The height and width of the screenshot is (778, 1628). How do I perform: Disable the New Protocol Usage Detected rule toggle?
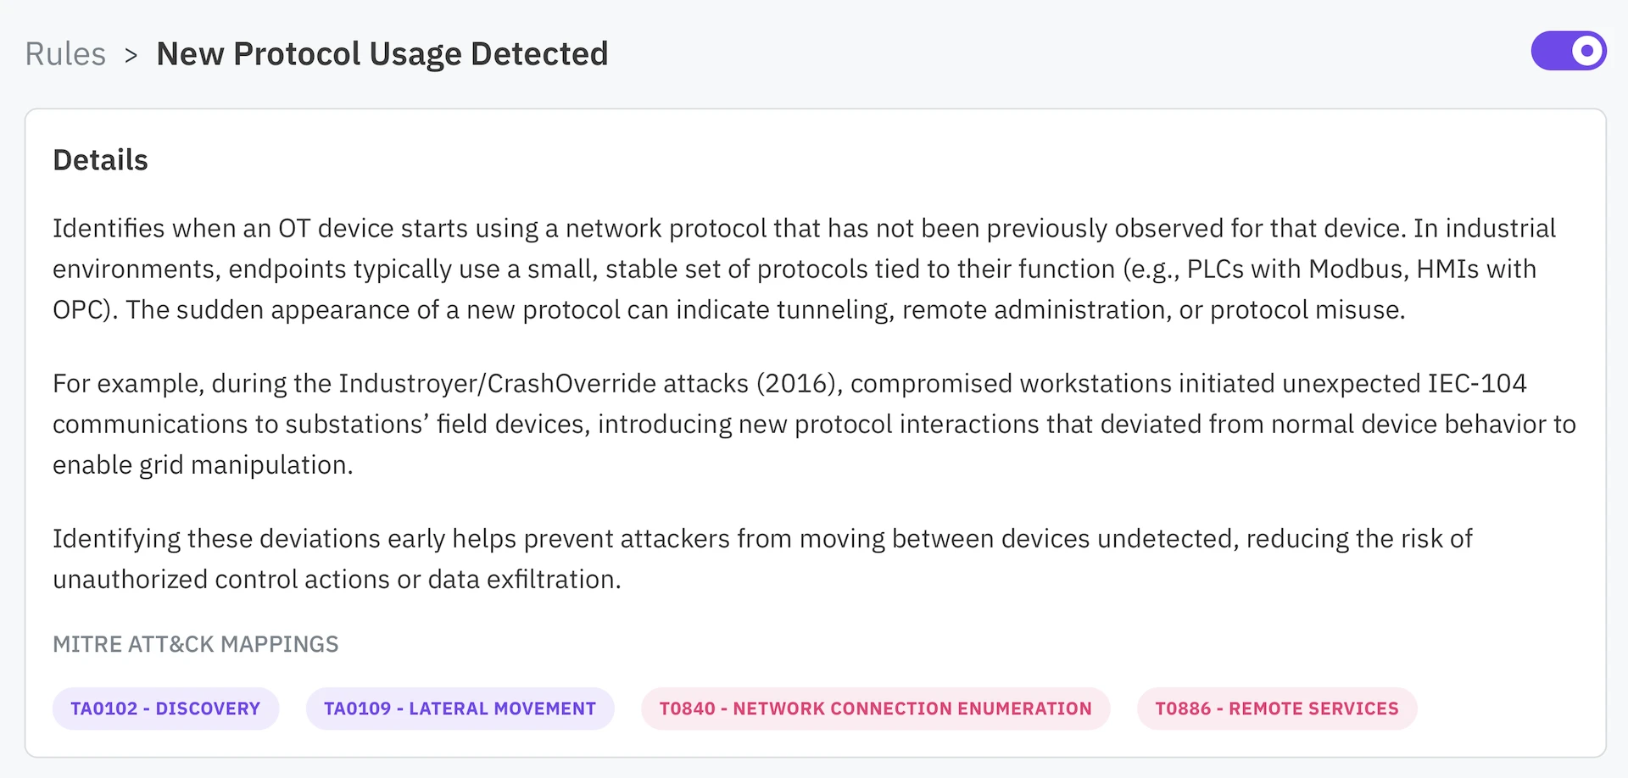point(1568,52)
